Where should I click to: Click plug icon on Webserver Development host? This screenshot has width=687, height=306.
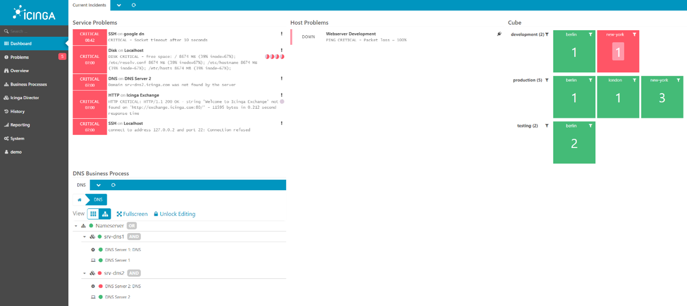(x=499, y=34)
